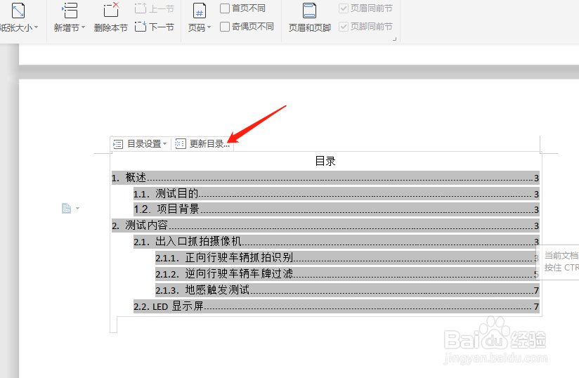Screen dimensions: 579x378
Task: Click TOC entry 2.1. 出入口抓拍摄像机
Action: pyautogui.click(x=337, y=242)
